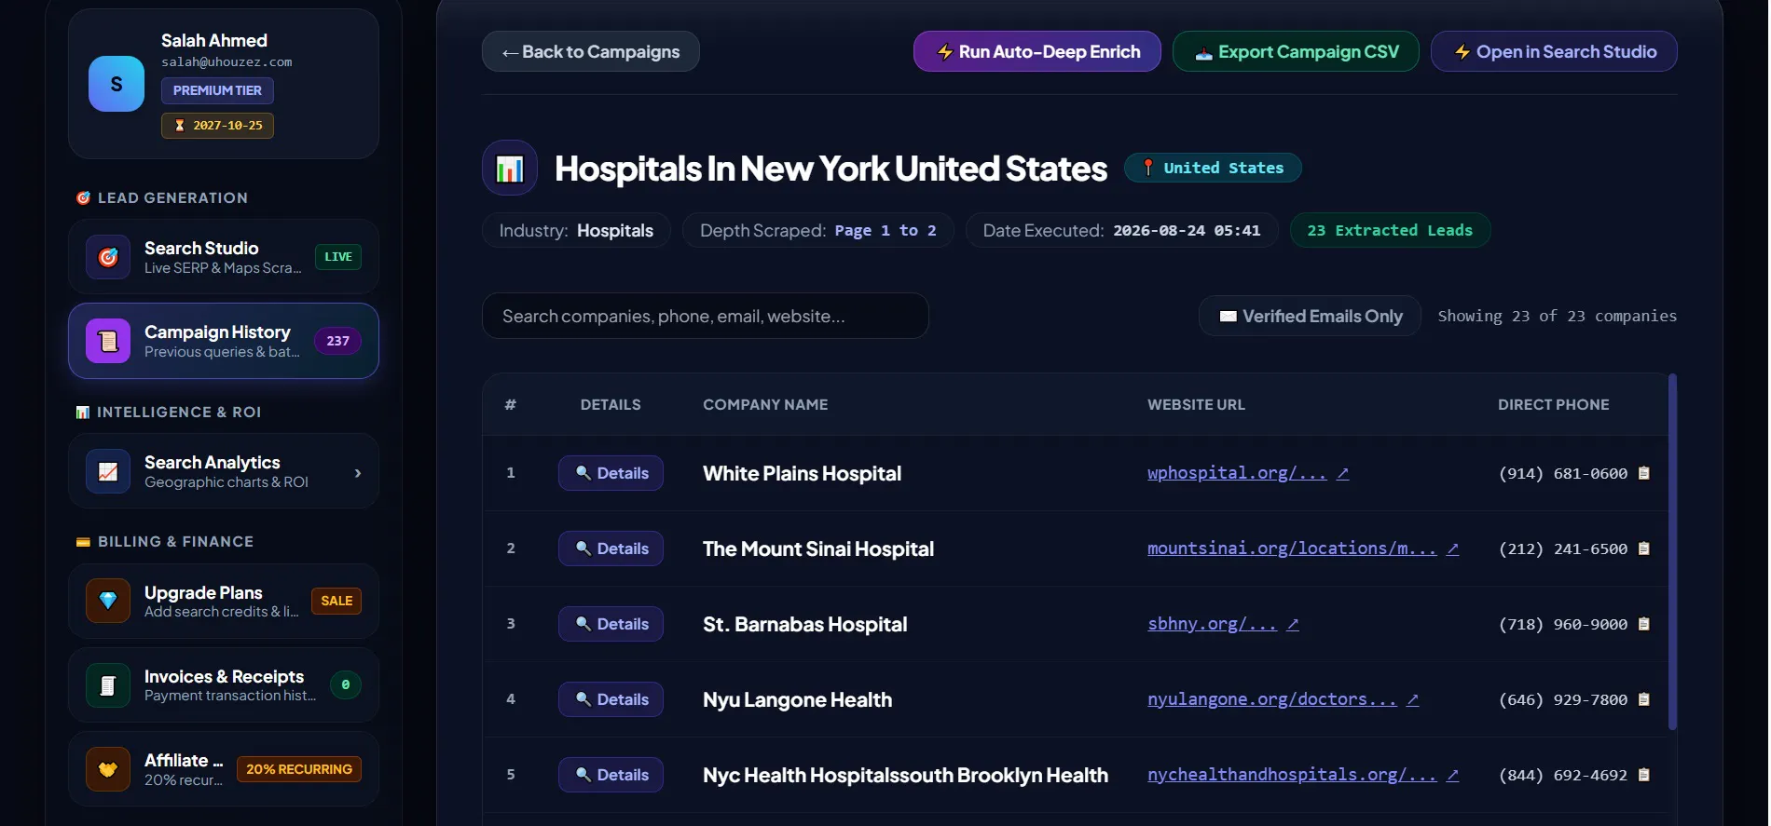Screen dimensions: 1771x826
Task: Open mountsinai.org external link arrow
Action: click(1452, 548)
